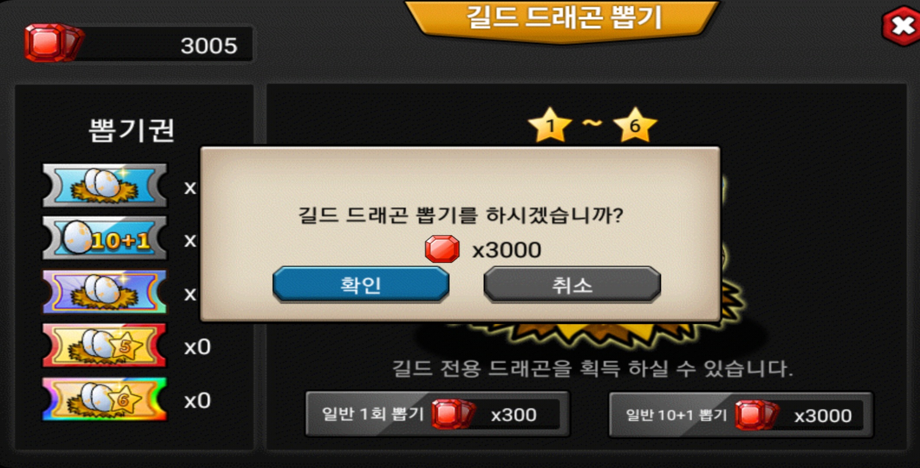Image resolution: width=920 pixels, height=468 pixels.
Task: Tap the 1-star icon
Action: 550,125
